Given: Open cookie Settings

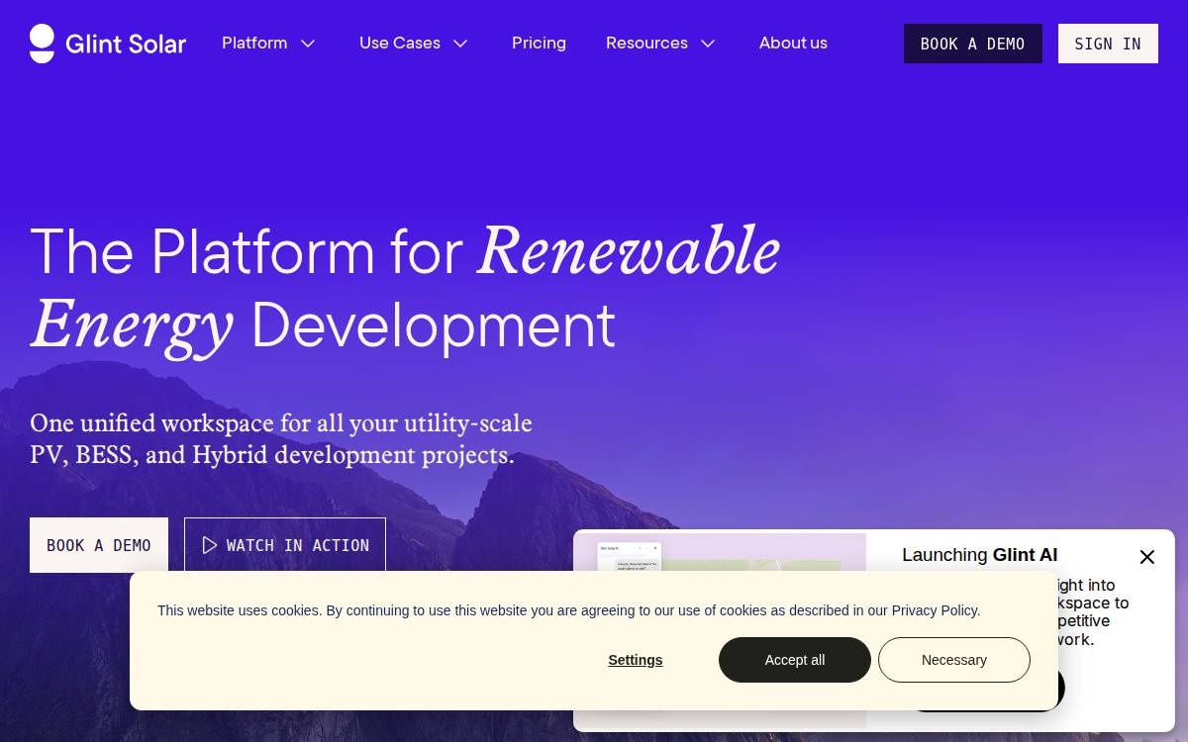Looking at the screenshot, I should tap(636, 660).
